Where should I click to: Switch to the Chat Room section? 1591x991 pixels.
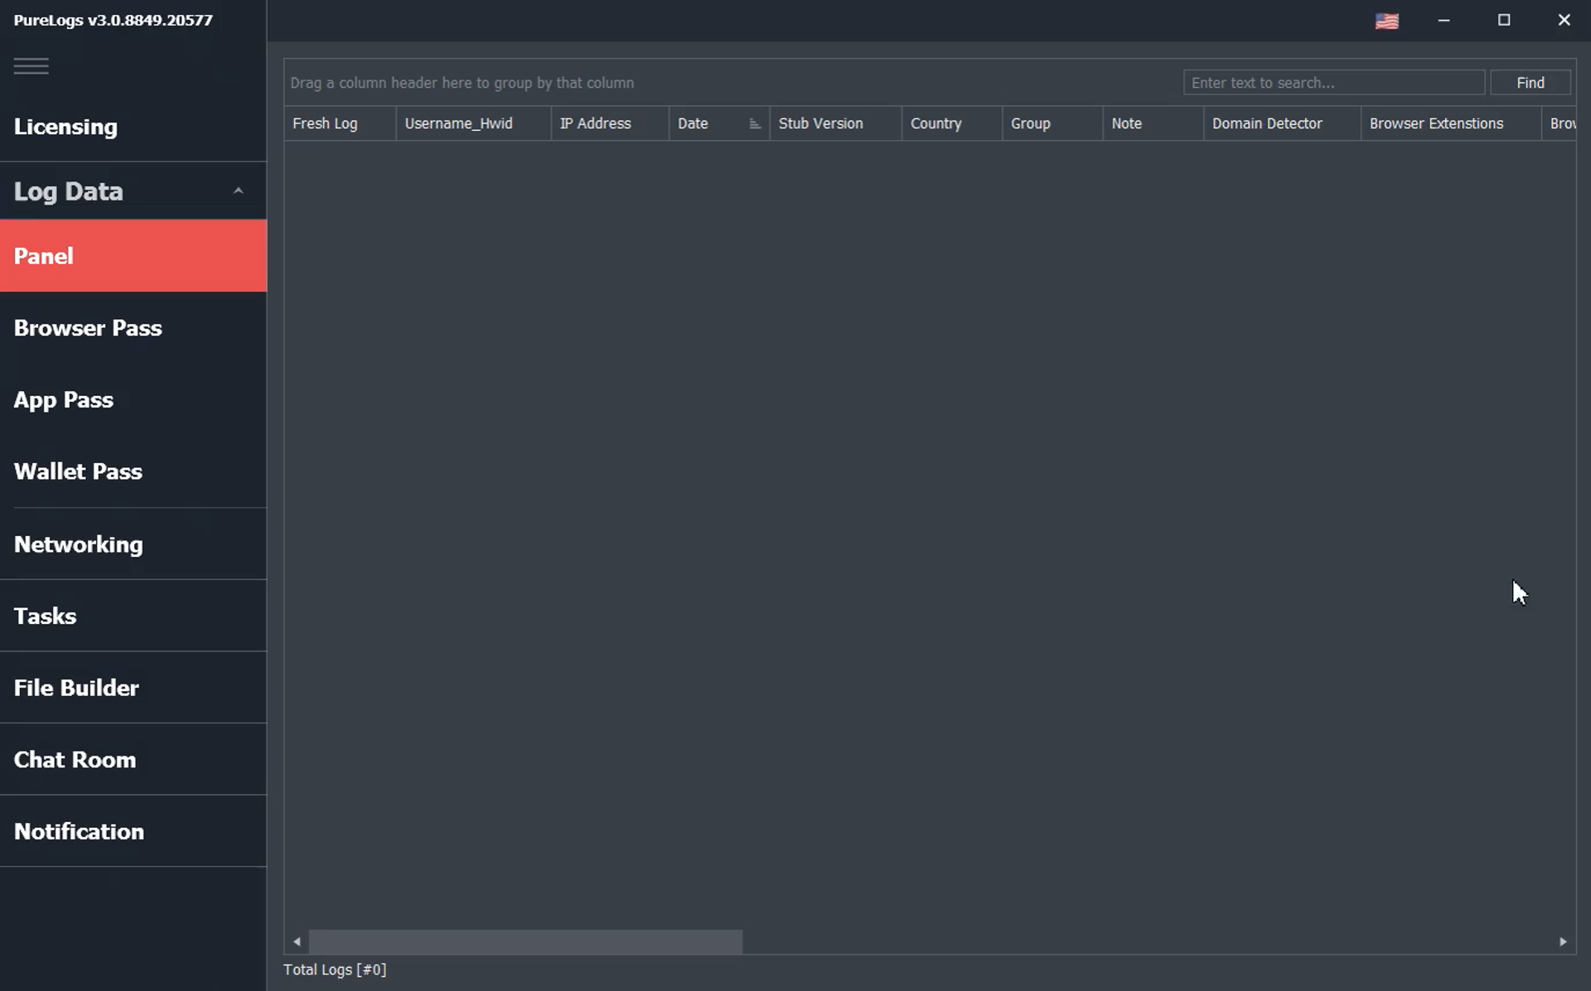pyautogui.click(x=75, y=759)
